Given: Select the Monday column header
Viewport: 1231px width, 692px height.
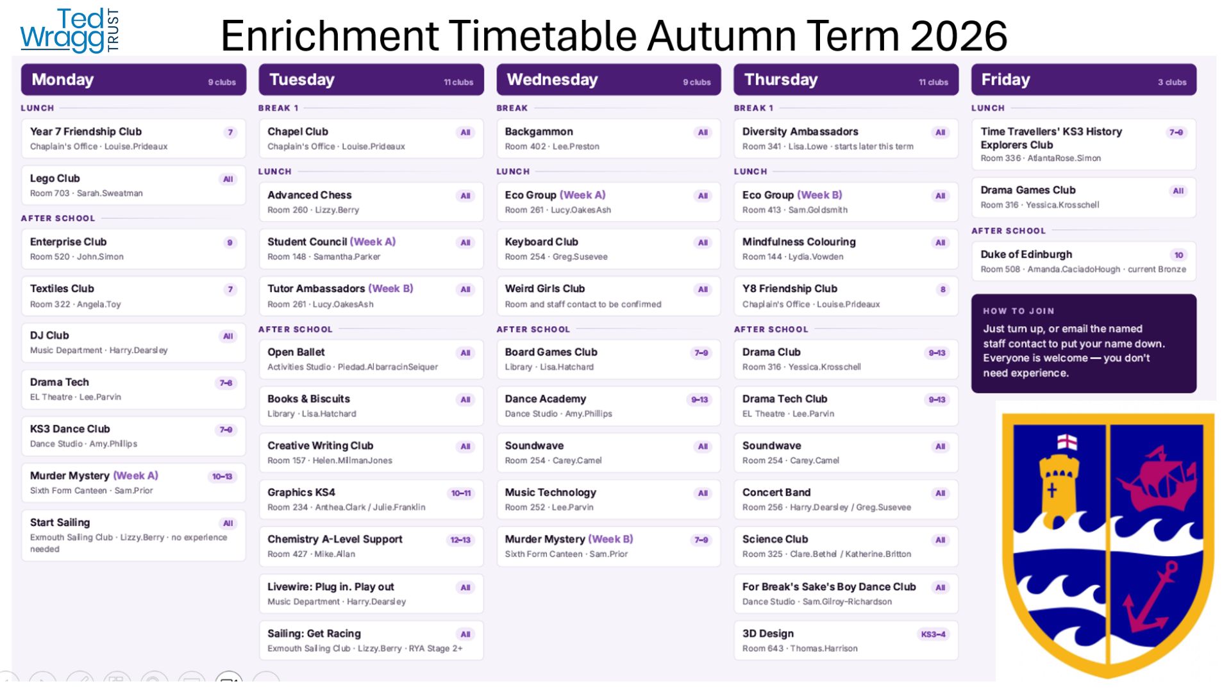Looking at the screenshot, I should coord(133,79).
